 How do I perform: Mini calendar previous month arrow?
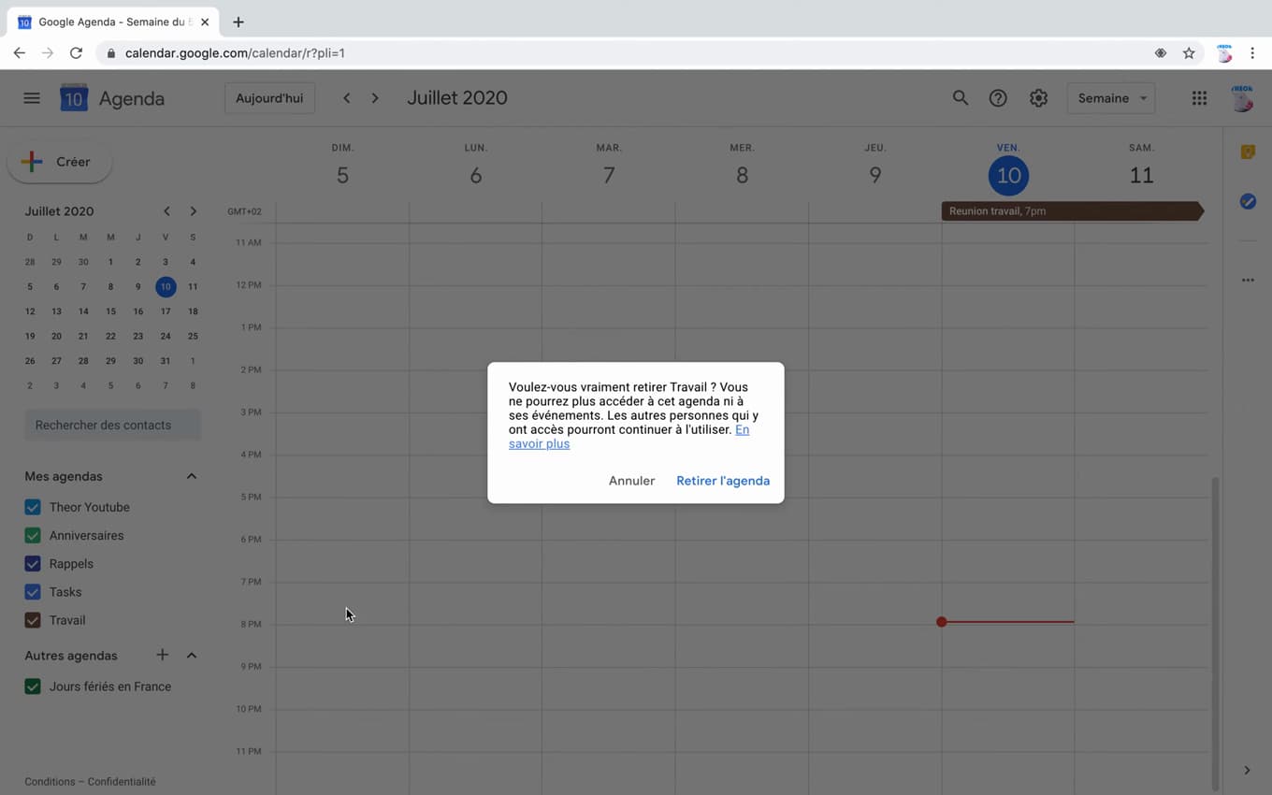(x=166, y=211)
